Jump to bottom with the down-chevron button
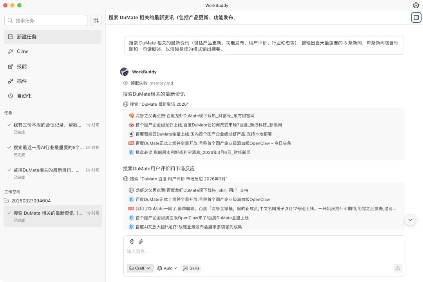The width and height of the screenshot is (423, 282). 410,220
